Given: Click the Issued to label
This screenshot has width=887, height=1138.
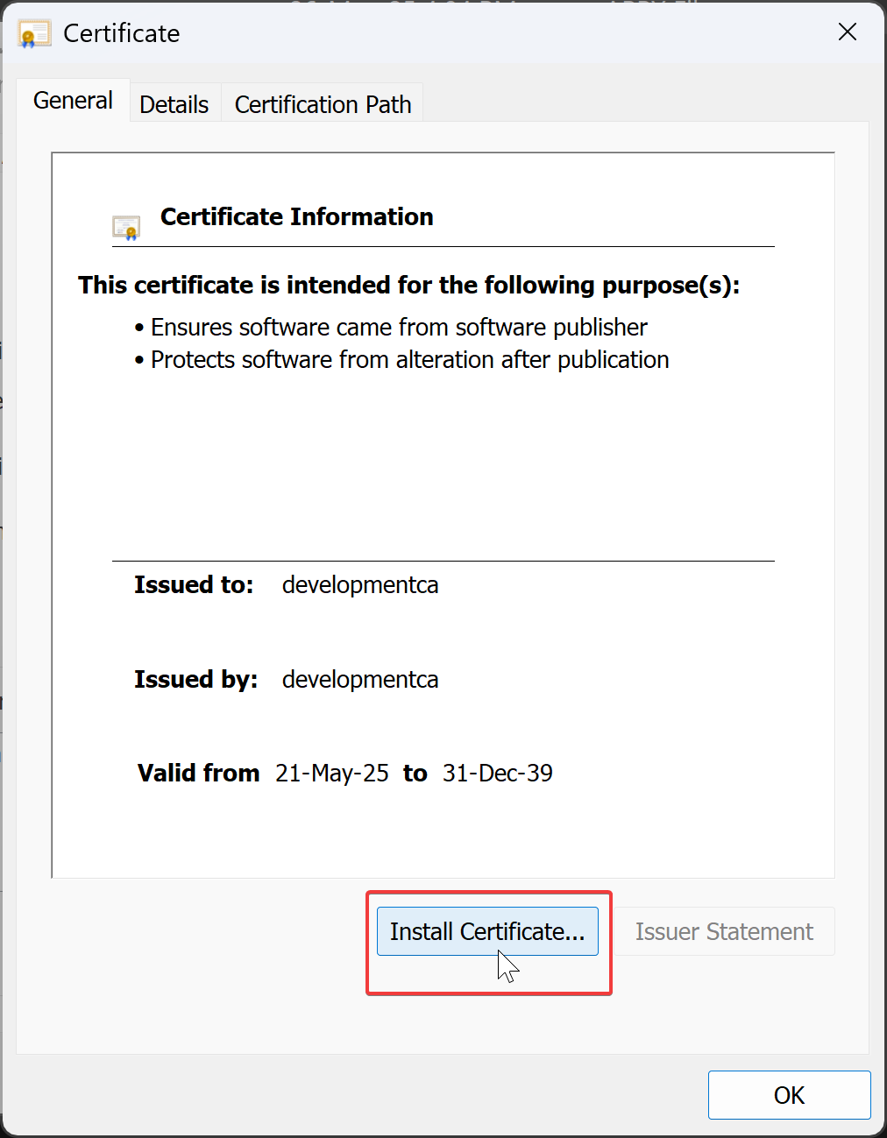Looking at the screenshot, I should (194, 585).
